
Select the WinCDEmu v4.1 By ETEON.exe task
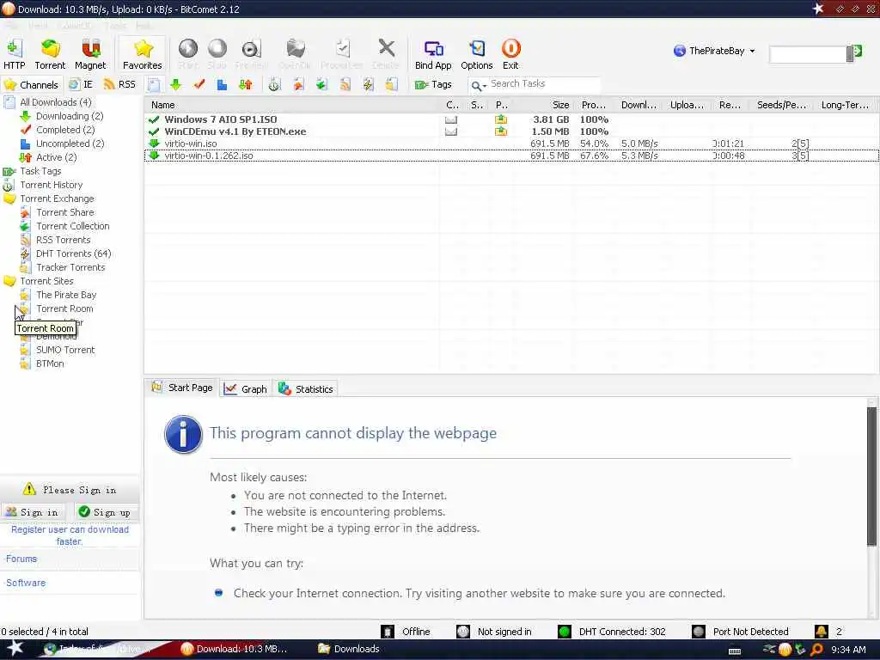pos(510,131)
